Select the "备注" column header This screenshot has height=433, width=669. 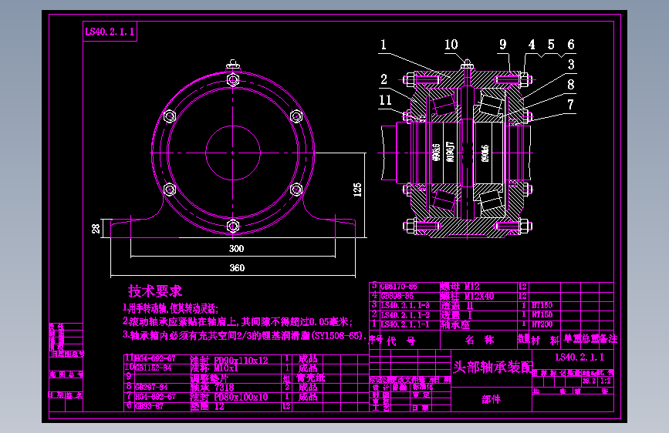coord(608,339)
